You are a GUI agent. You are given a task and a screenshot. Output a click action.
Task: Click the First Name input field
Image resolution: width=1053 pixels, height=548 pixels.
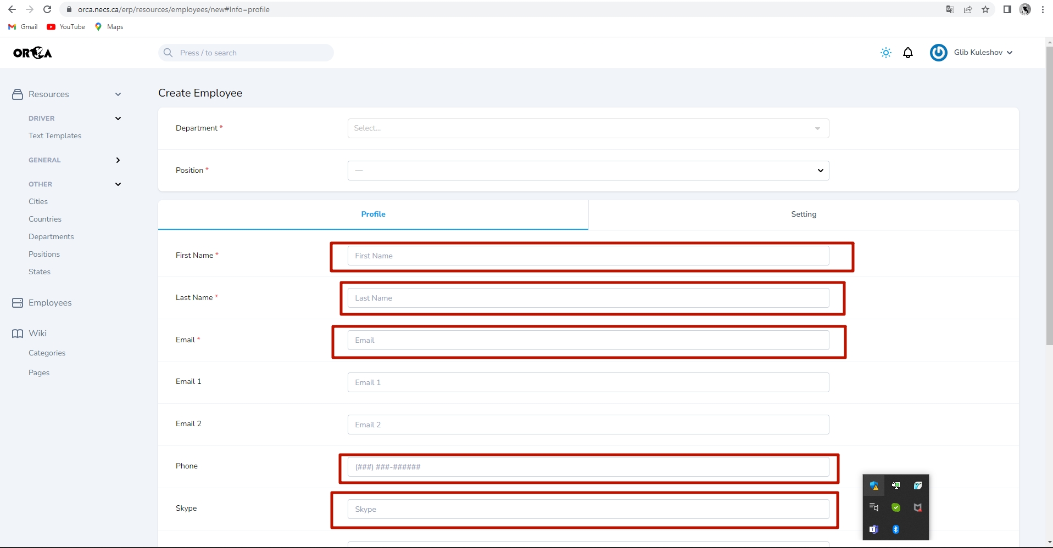(588, 256)
